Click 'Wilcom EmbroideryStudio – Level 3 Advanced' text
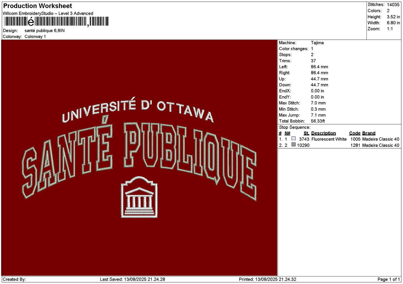The width and height of the screenshot is (403, 284). (x=48, y=13)
